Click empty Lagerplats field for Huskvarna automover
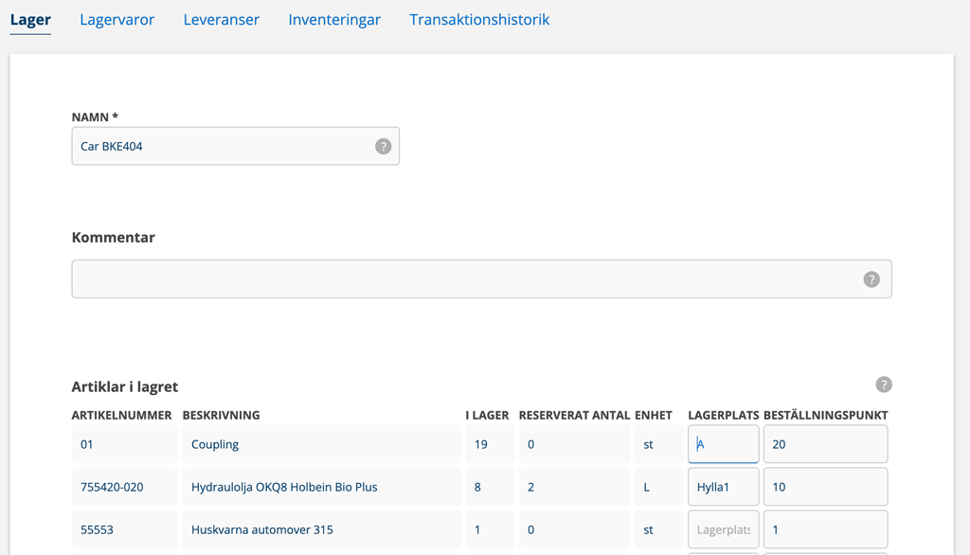The height and width of the screenshot is (555, 970). [x=723, y=529]
